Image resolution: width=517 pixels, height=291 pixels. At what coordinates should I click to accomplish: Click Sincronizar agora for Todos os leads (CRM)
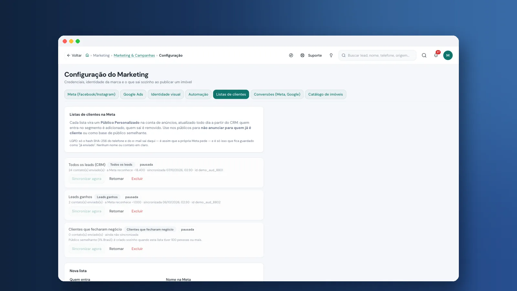87,179
